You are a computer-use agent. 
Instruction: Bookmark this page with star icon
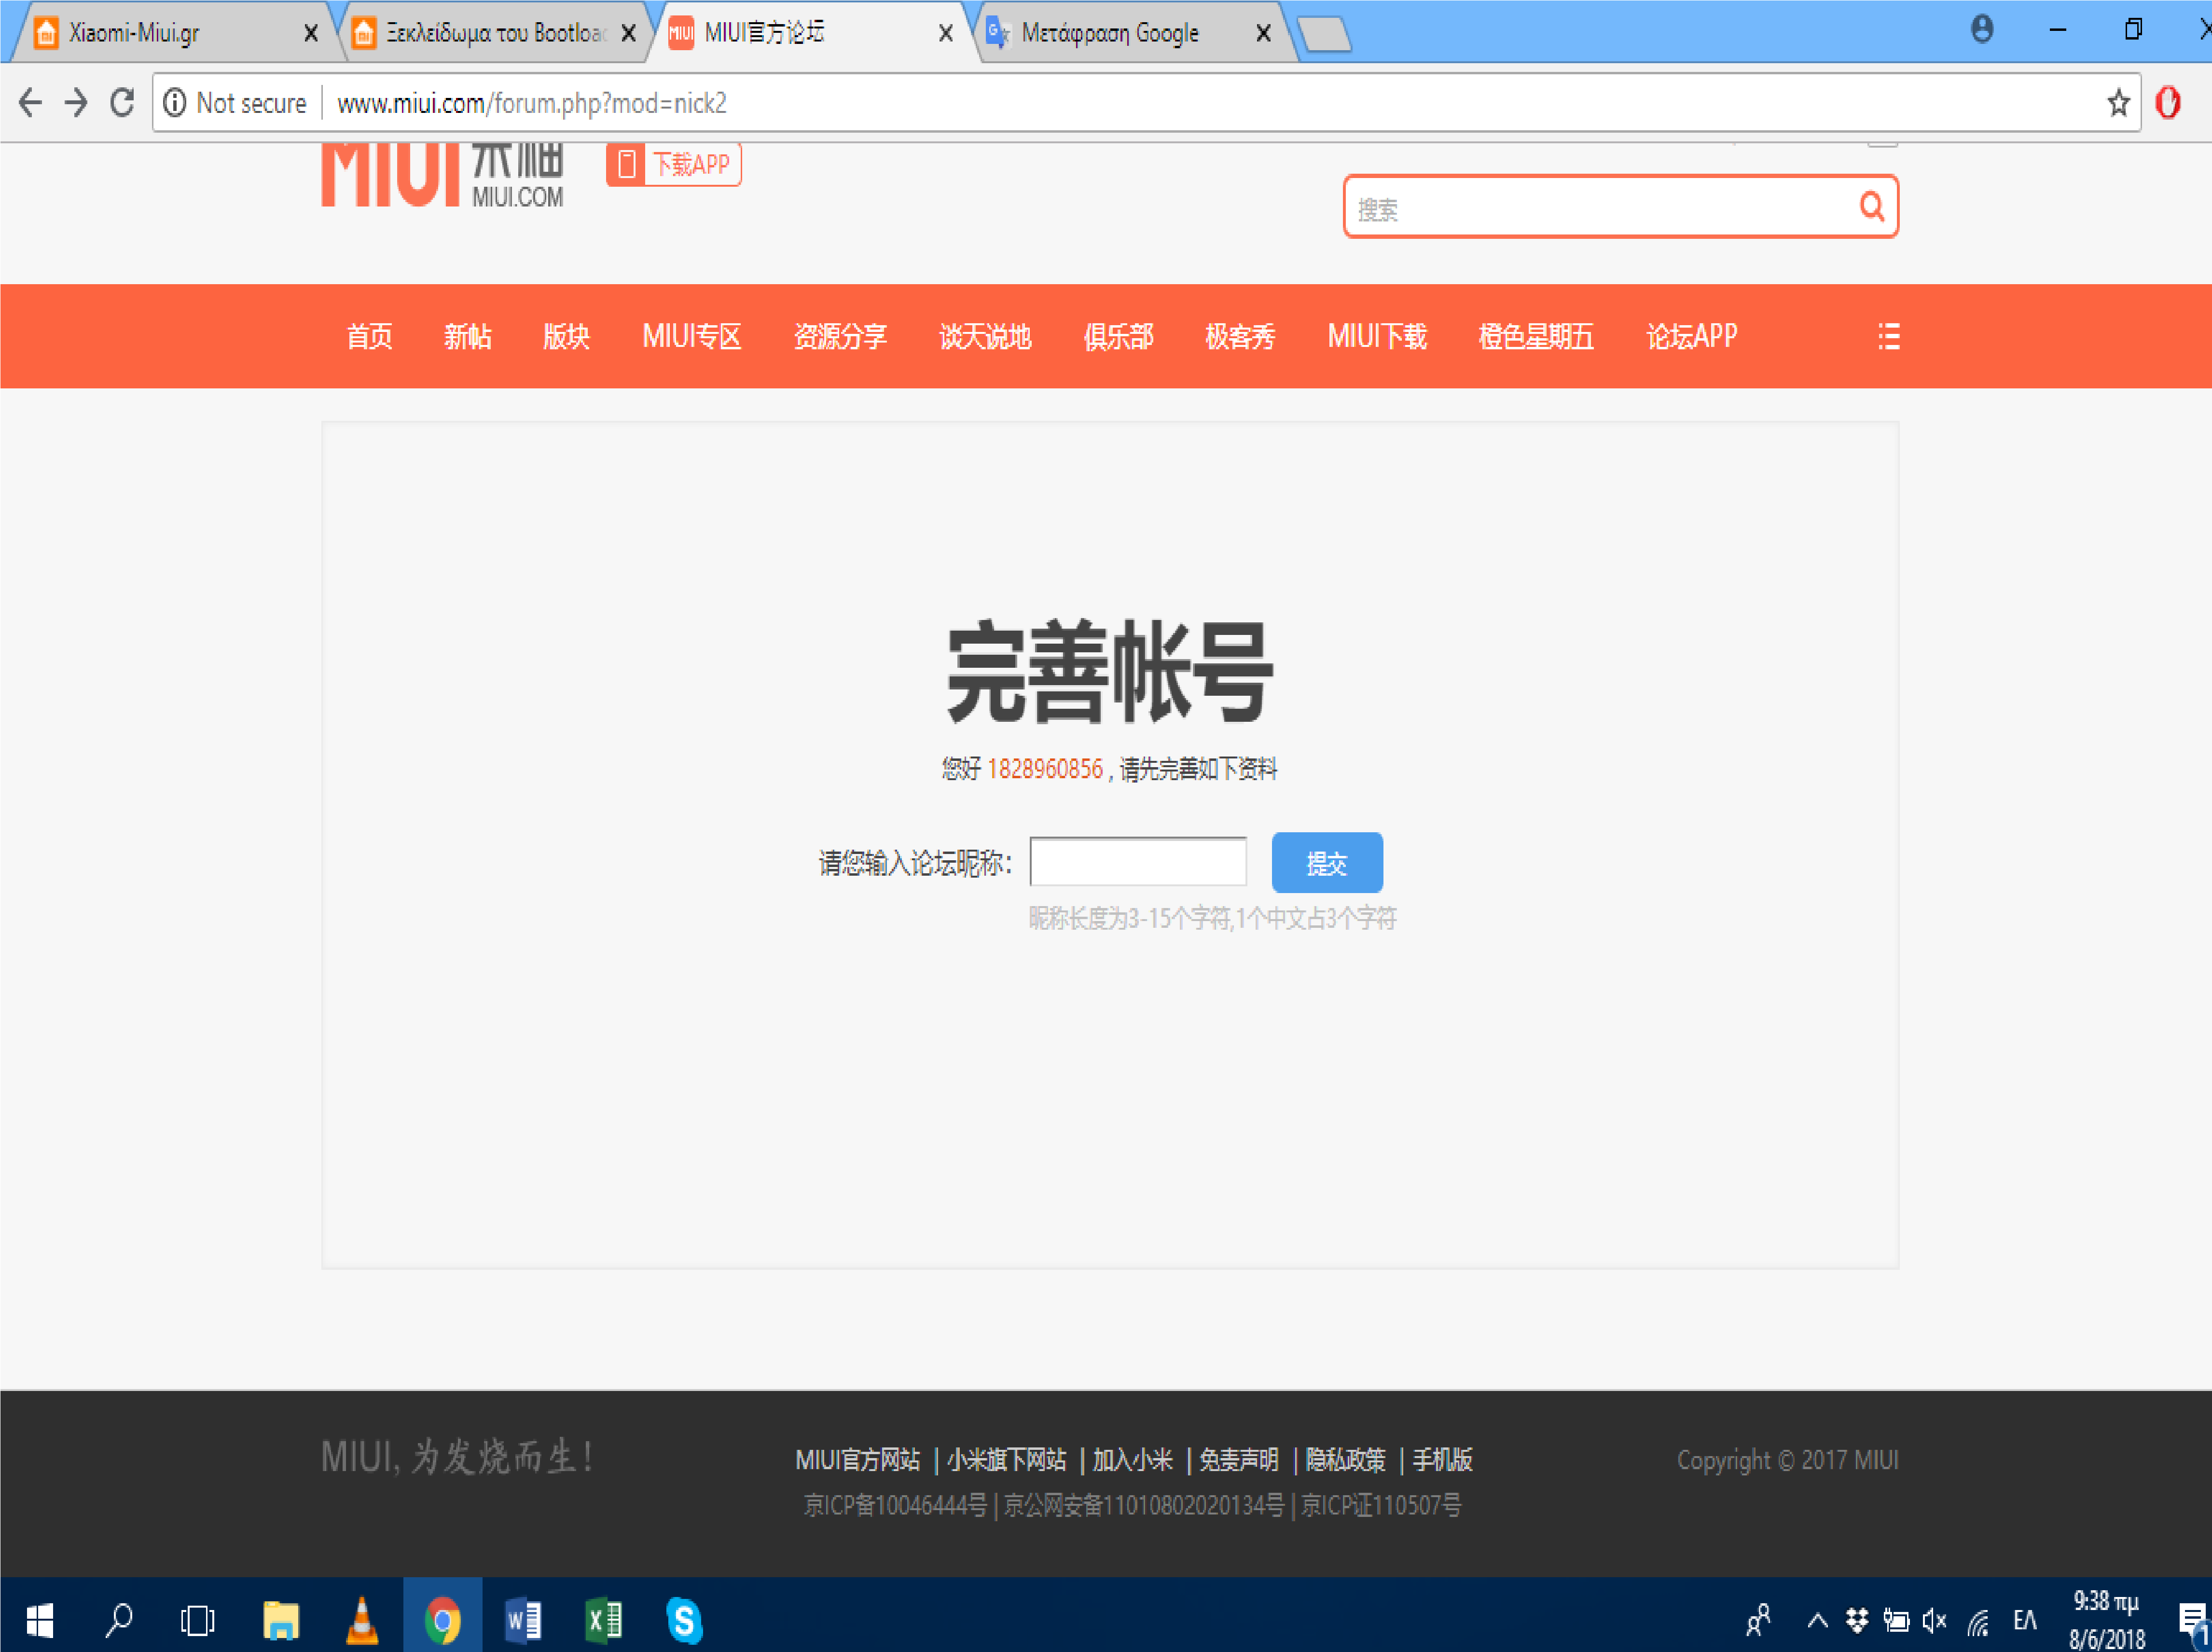(2118, 103)
